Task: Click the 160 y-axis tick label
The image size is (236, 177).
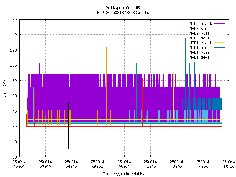Action: point(13,20)
